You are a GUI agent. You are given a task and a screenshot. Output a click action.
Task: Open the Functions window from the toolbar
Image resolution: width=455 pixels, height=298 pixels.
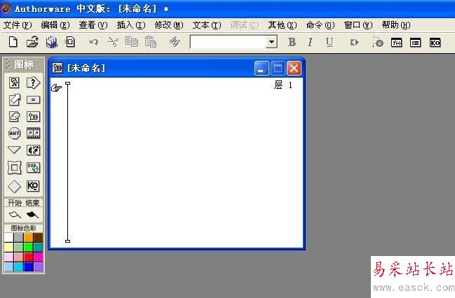396,43
